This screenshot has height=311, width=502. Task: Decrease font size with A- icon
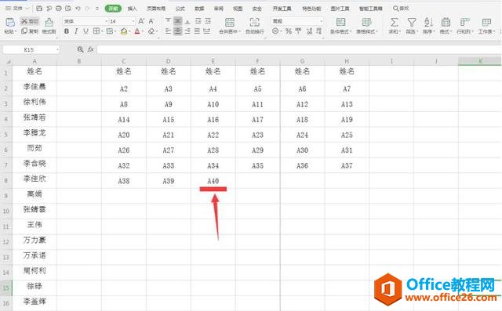[x=151, y=21]
